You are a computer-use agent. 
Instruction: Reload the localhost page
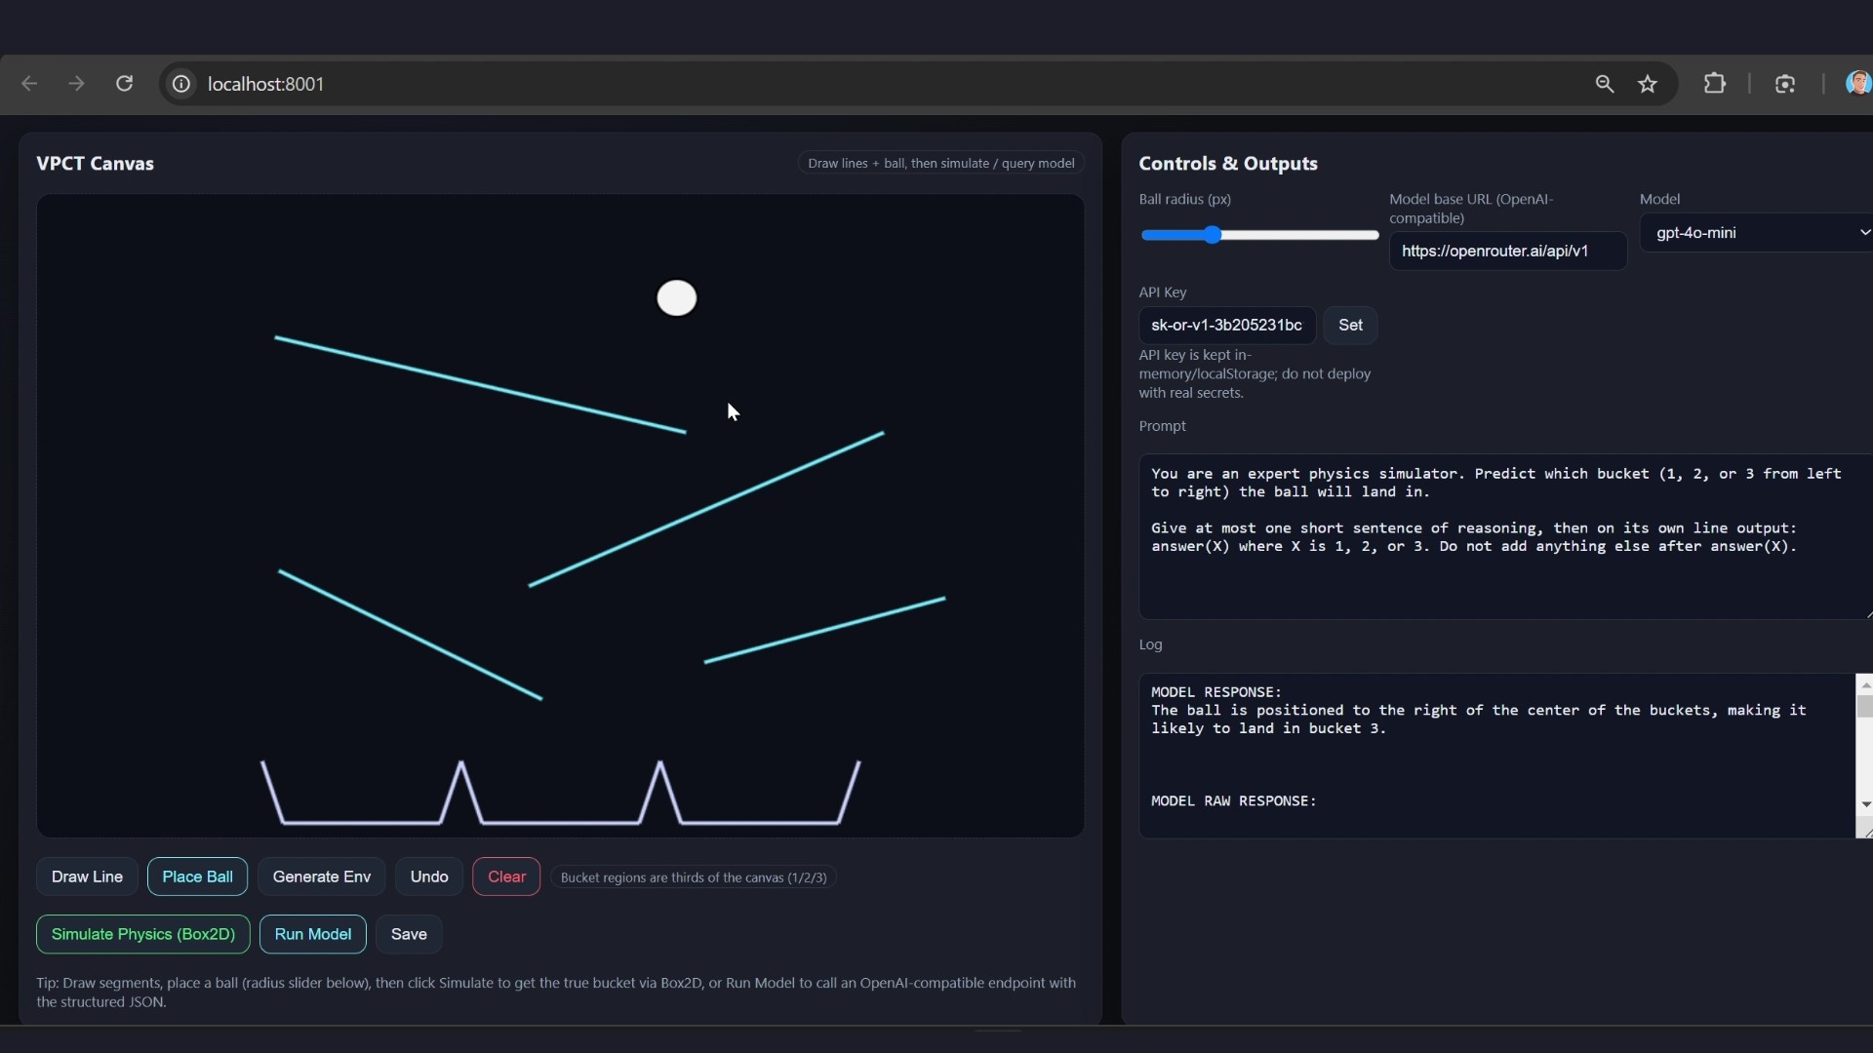[x=124, y=84]
